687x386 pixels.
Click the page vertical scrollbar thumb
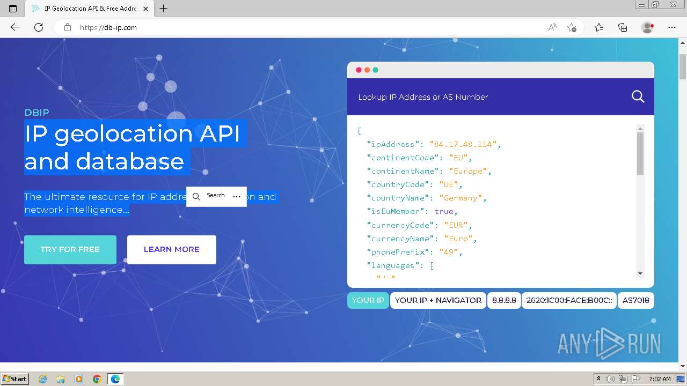682,67
